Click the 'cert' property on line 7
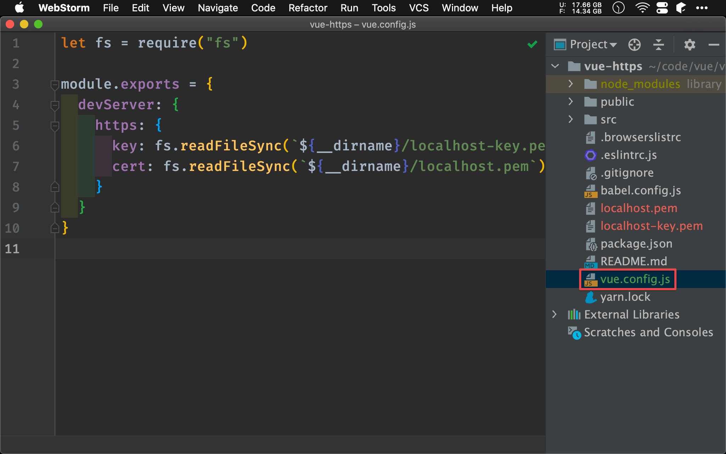726x454 pixels. click(x=129, y=166)
